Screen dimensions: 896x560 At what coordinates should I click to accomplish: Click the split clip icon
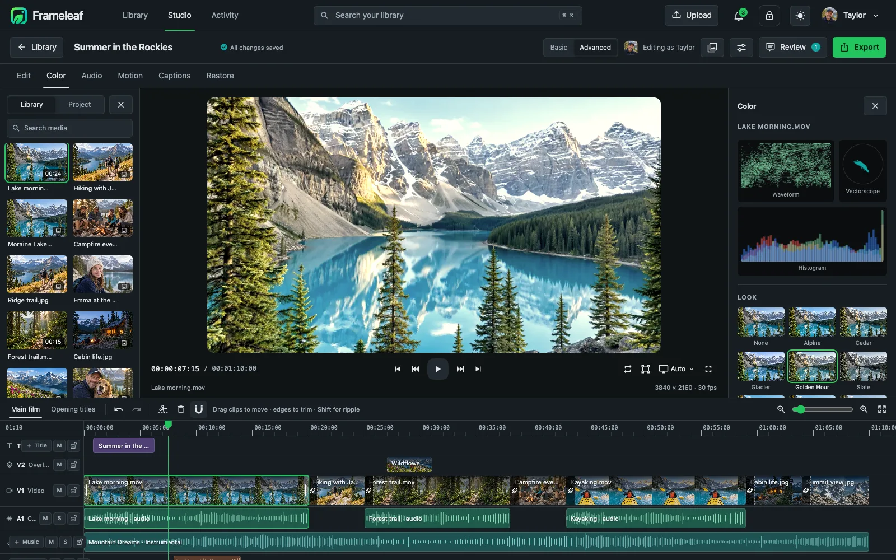pos(163,409)
